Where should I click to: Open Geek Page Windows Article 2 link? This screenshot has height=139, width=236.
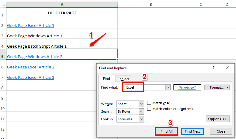[35, 57]
